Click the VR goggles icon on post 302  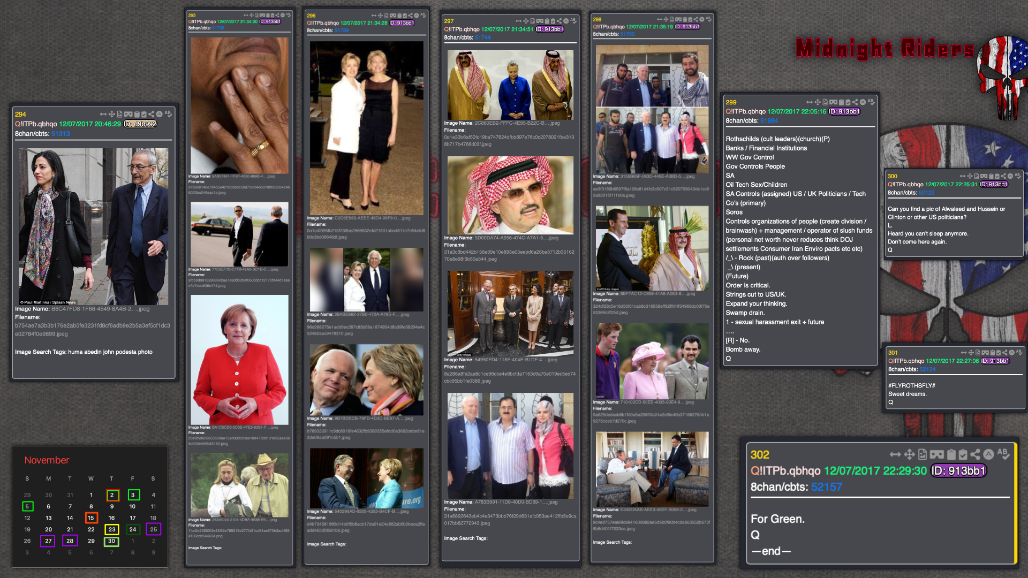936,454
